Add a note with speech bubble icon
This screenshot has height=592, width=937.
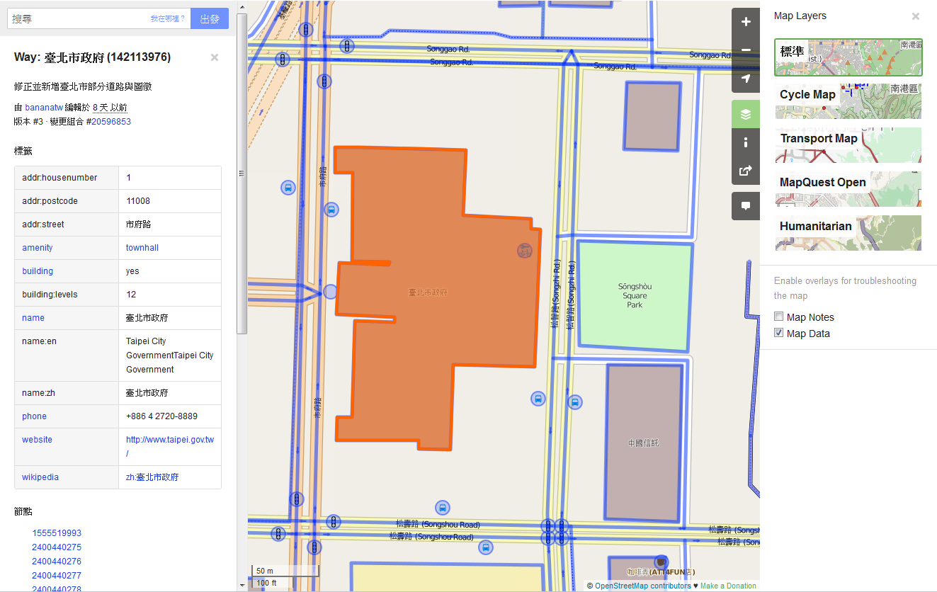tap(745, 206)
